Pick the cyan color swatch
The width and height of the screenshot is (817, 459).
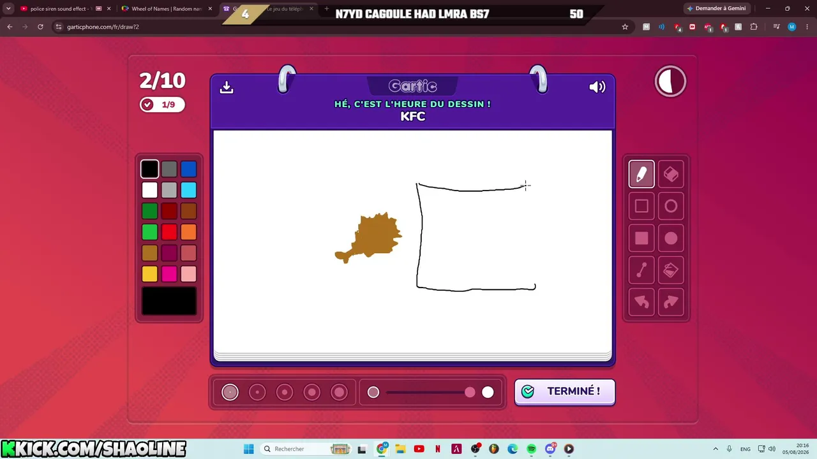click(188, 190)
